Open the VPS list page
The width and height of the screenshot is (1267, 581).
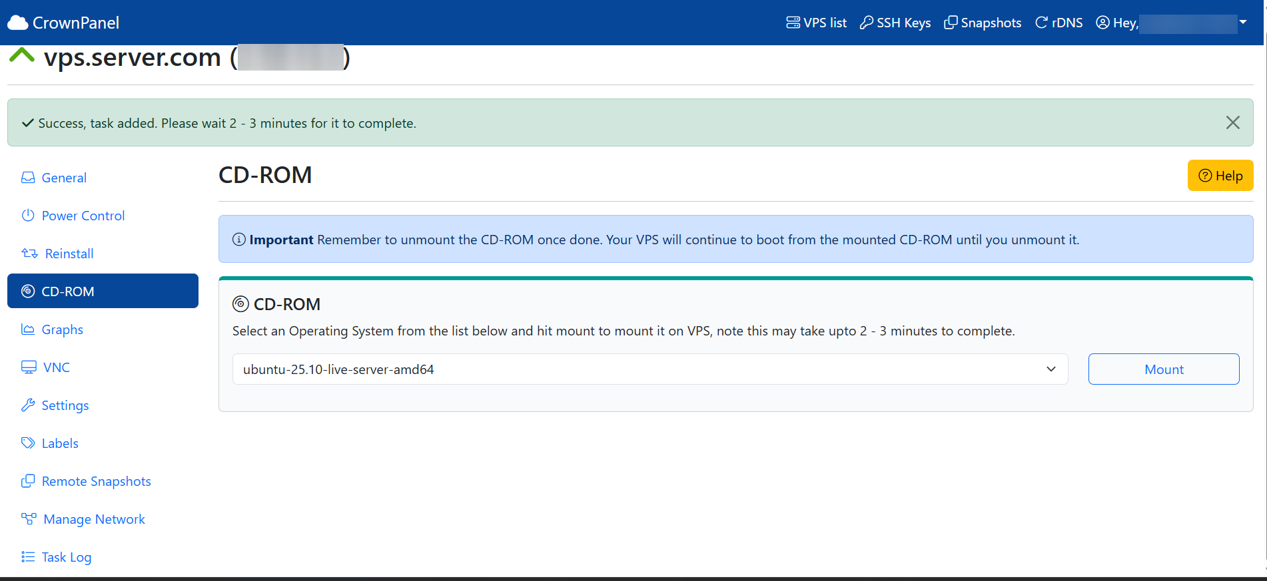tap(817, 23)
